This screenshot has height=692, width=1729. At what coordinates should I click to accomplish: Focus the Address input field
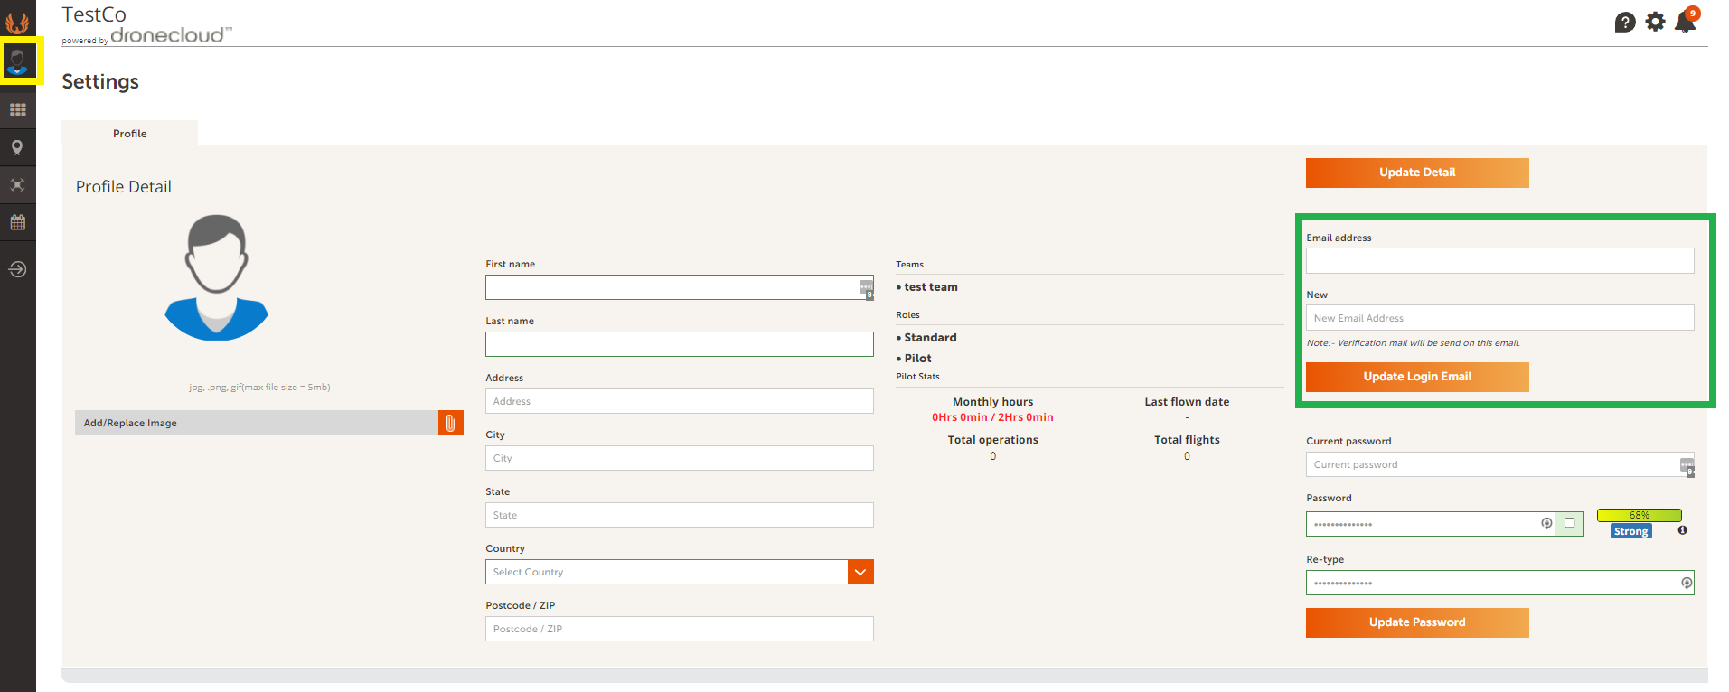tap(680, 401)
